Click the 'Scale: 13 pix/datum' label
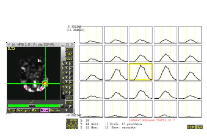Viewport: 207px width, 138px height. (x=126, y=124)
